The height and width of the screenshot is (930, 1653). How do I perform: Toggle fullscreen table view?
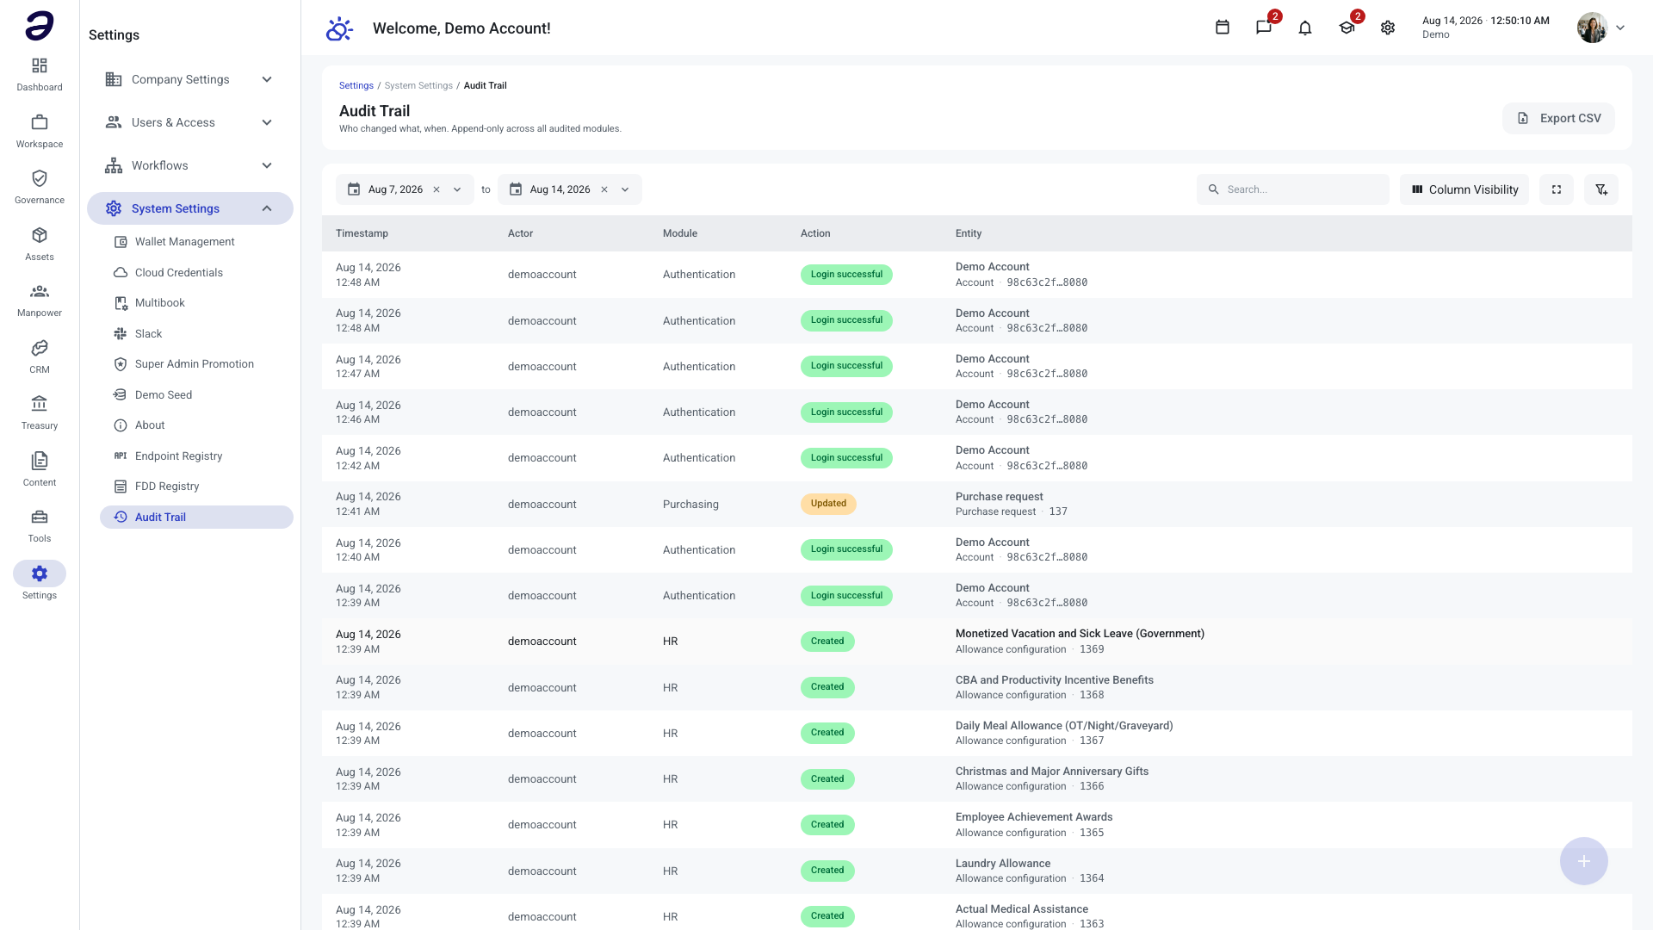pos(1557,189)
